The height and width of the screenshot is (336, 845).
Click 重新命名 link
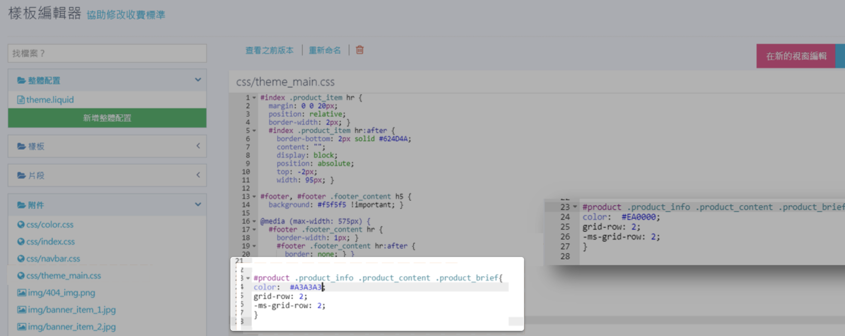point(325,50)
